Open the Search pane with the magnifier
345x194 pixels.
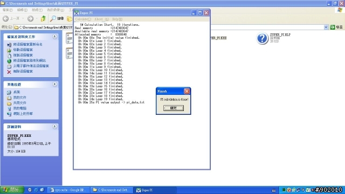(x=57, y=18)
